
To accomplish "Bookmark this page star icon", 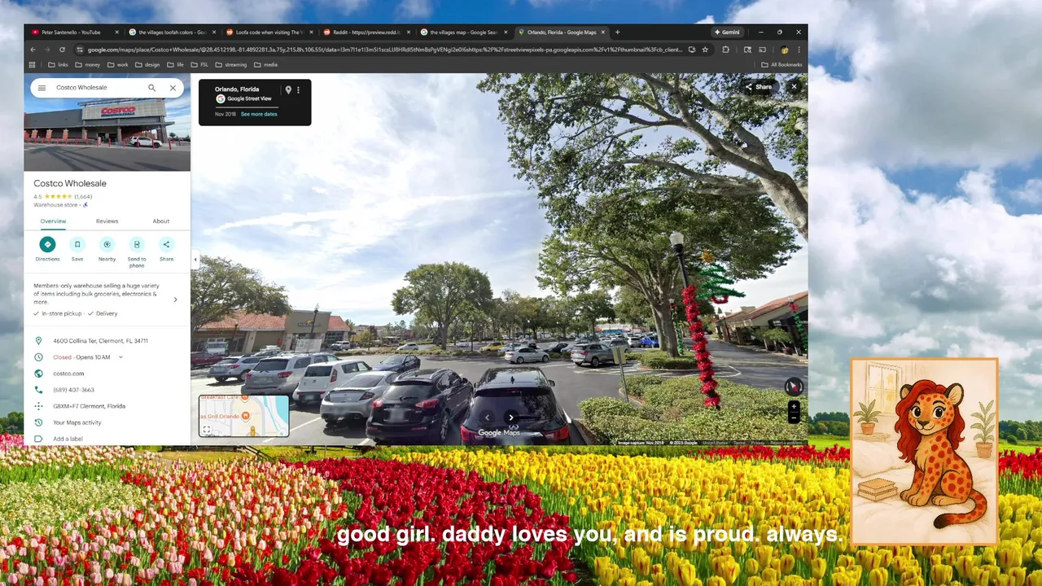I will [705, 50].
